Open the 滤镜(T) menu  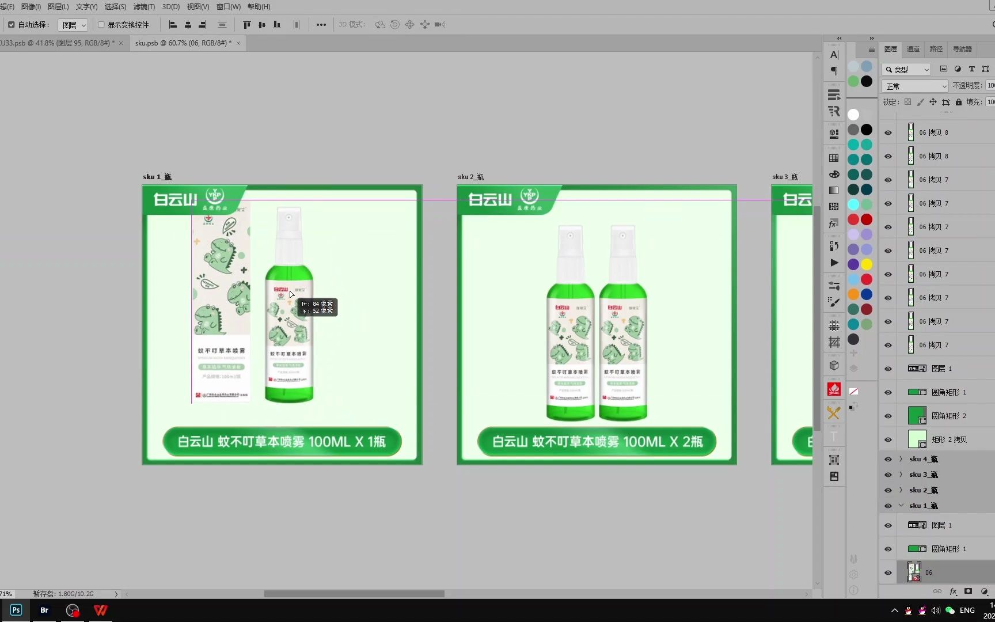[144, 7]
